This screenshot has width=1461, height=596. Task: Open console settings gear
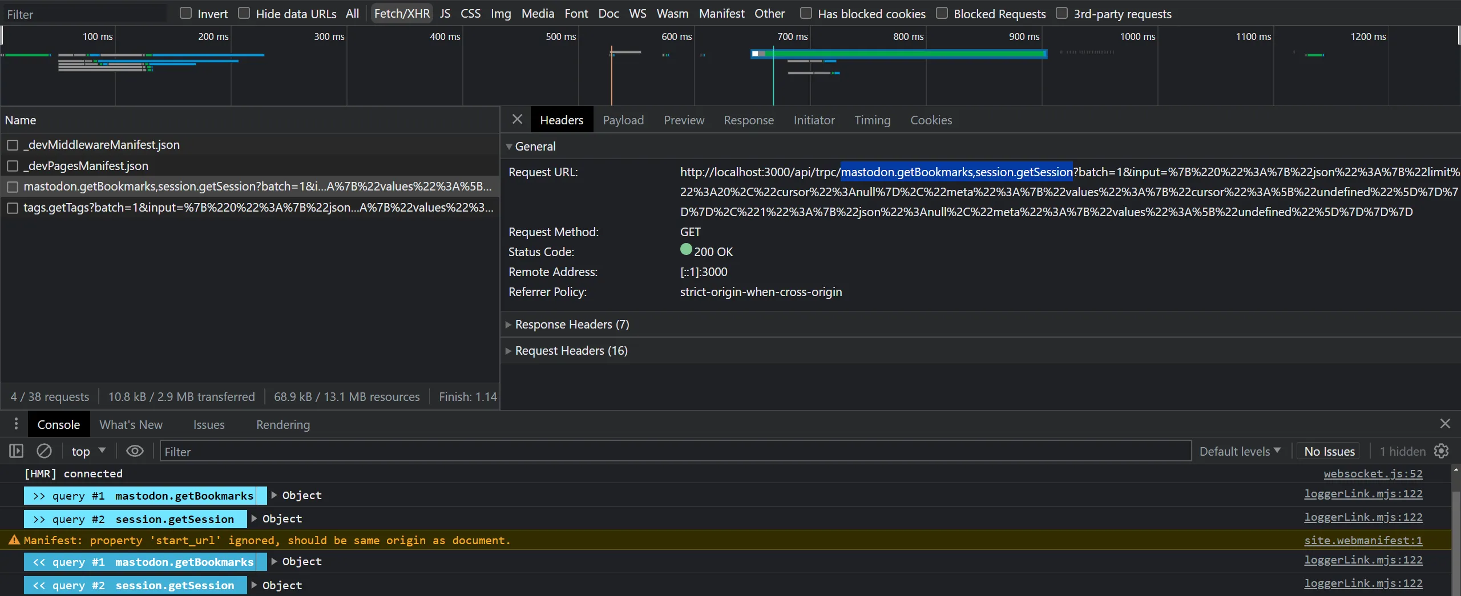click(1442, 451)
